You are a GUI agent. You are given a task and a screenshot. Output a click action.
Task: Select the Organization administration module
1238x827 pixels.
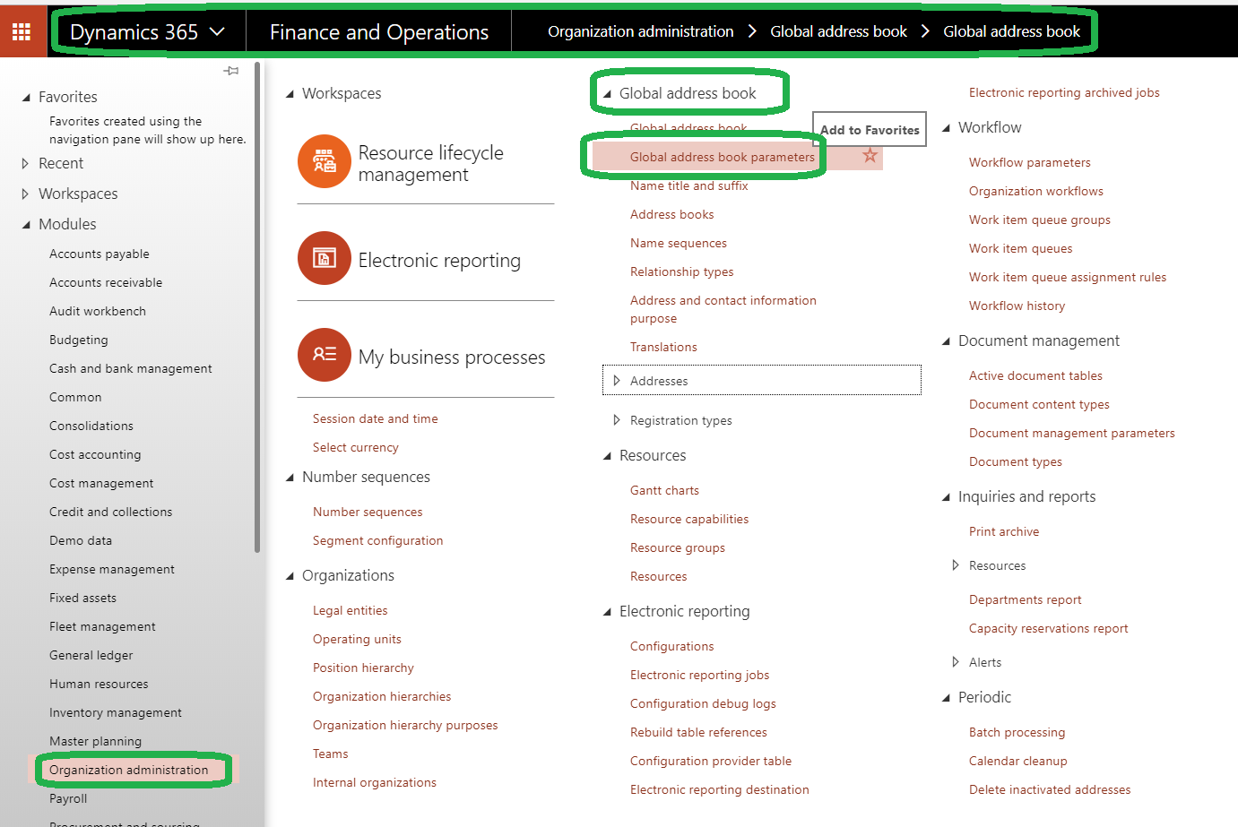click(x=129, y=770)
